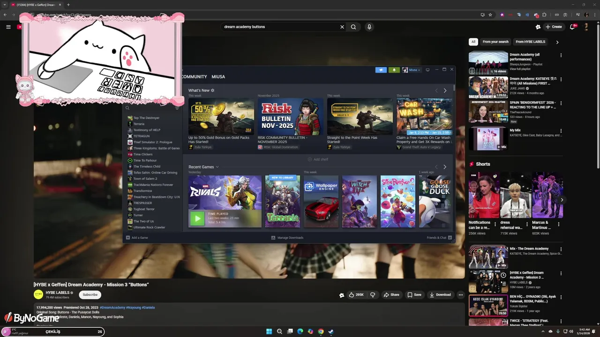This screenshot has width=600, height=337.
Task: Like the video (295K)
Action: pyautogui.click(x=356, y=295)
